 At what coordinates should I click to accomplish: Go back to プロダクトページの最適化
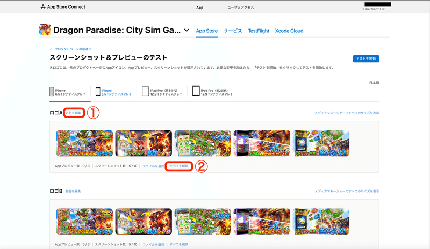point(71,49)
